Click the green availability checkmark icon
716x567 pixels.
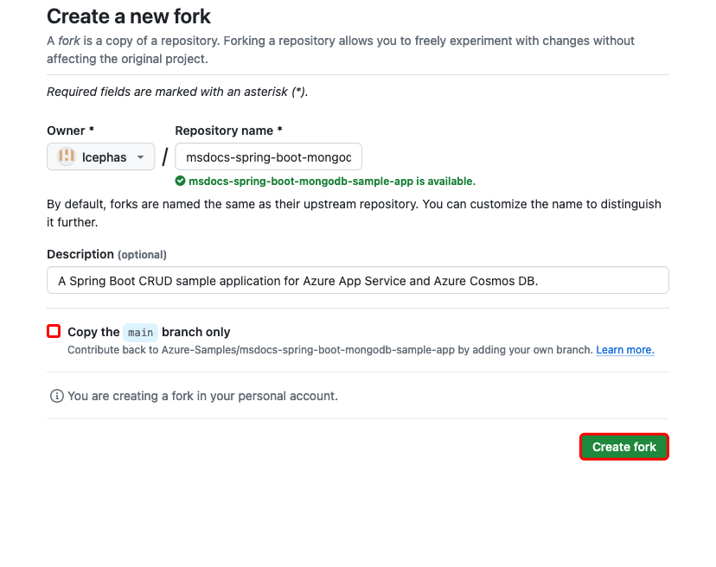(x=180, y=182)
